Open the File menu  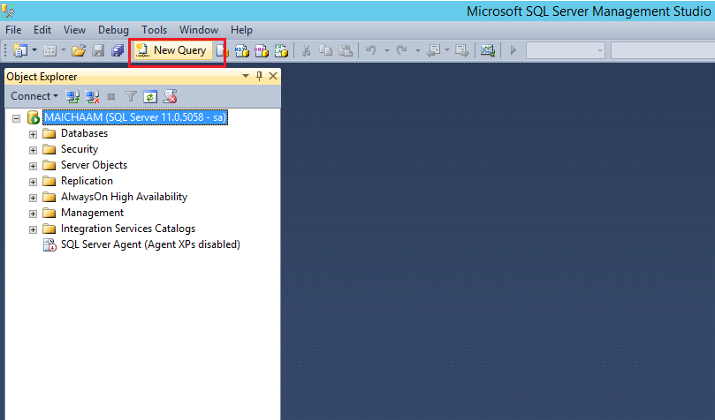(13, 30)
